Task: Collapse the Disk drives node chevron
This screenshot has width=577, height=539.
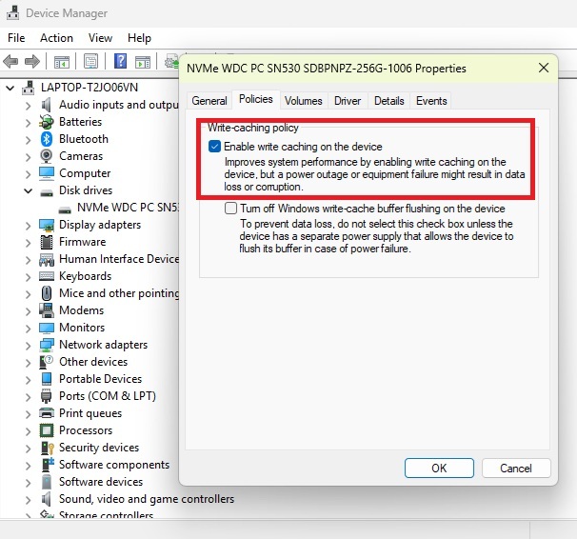Action: (x=28, y=191)
